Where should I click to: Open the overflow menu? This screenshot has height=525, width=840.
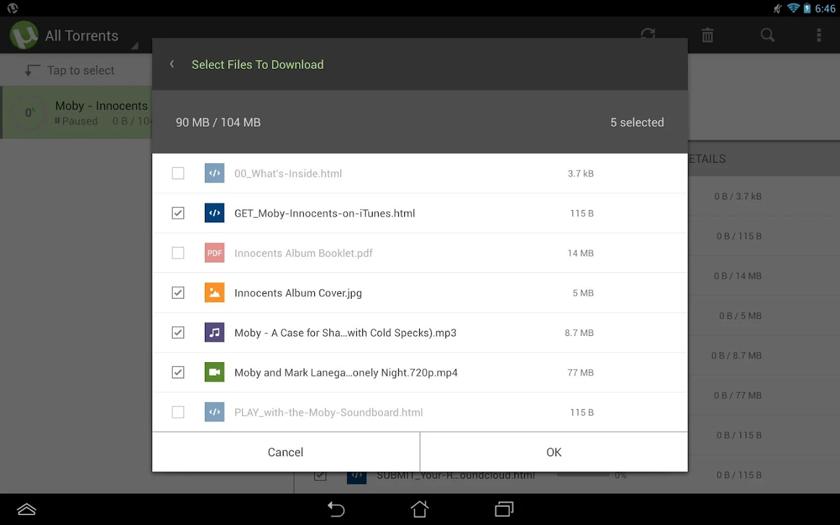[819, 35]
